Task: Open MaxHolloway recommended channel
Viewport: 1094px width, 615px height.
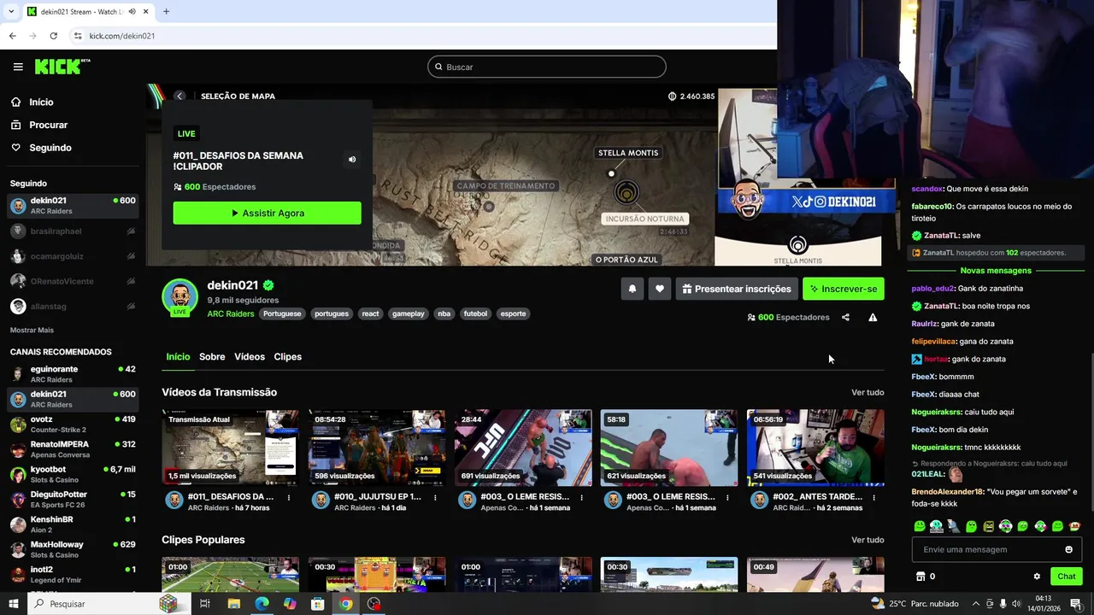Action: (x=73, y=549)
